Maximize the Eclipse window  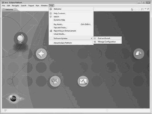point(143,2)
